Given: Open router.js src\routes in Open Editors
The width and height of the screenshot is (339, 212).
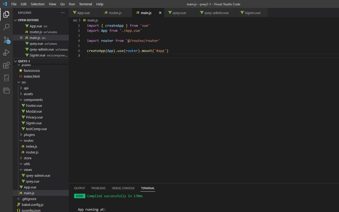Looking at the screenshot, I should (x=41, y=32).
